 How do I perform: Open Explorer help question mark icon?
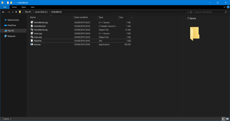(228, 7)
